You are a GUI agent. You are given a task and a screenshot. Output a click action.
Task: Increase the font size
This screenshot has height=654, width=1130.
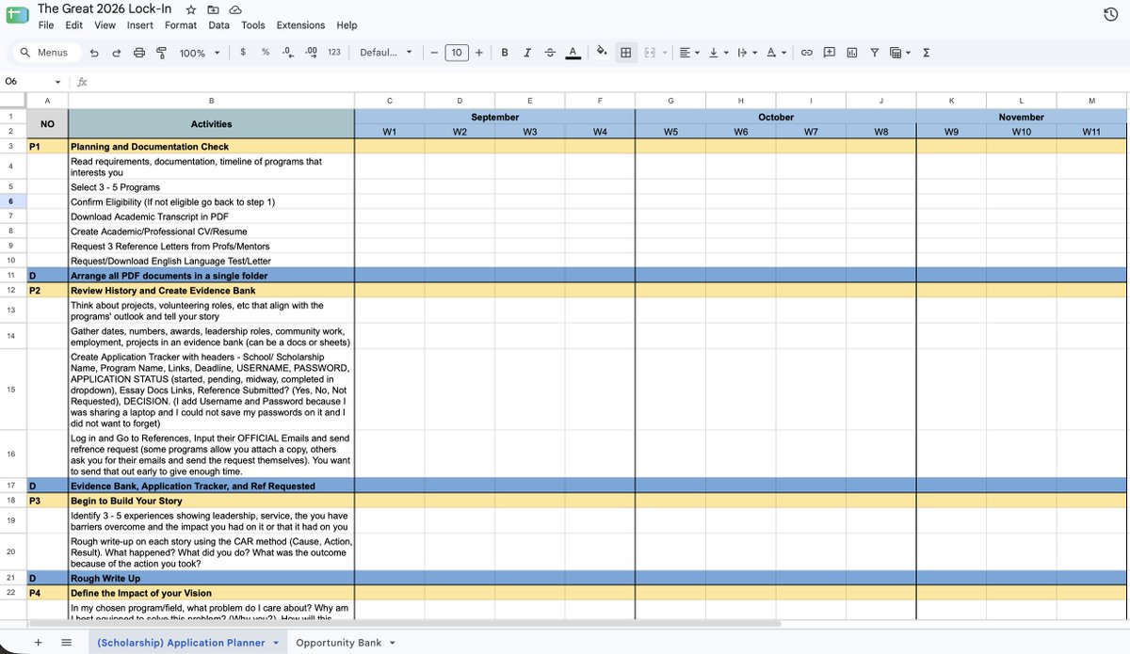pos(478,53)
